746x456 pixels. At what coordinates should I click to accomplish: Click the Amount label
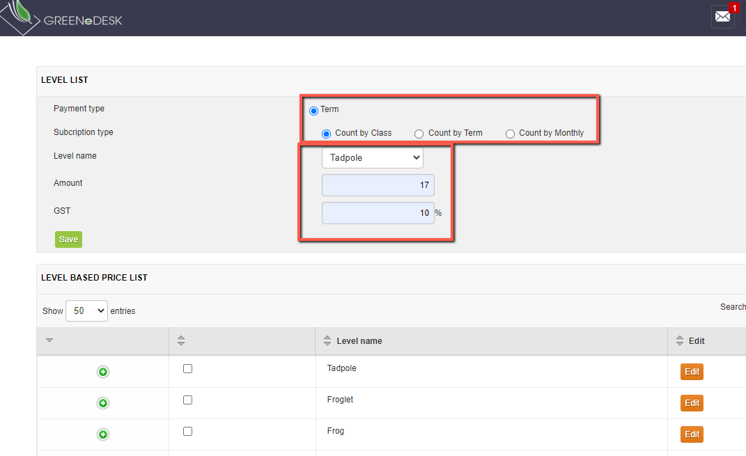[68, 183]
